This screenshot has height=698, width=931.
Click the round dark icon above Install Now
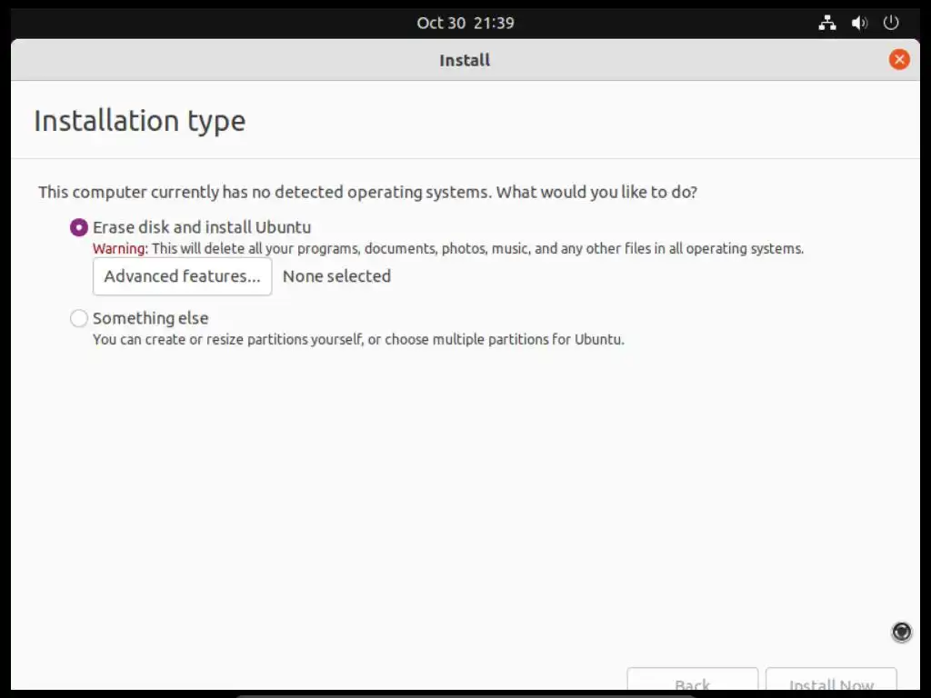click(x=901, y=633)
